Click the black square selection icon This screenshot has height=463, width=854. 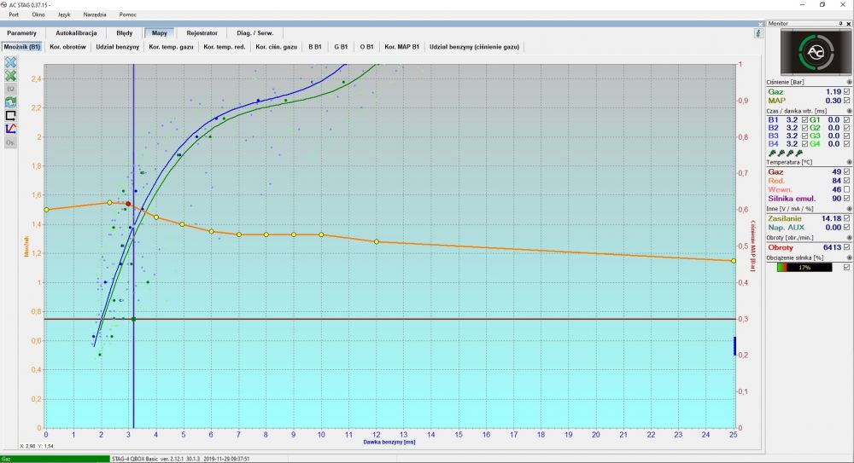[x=10, y=115]
